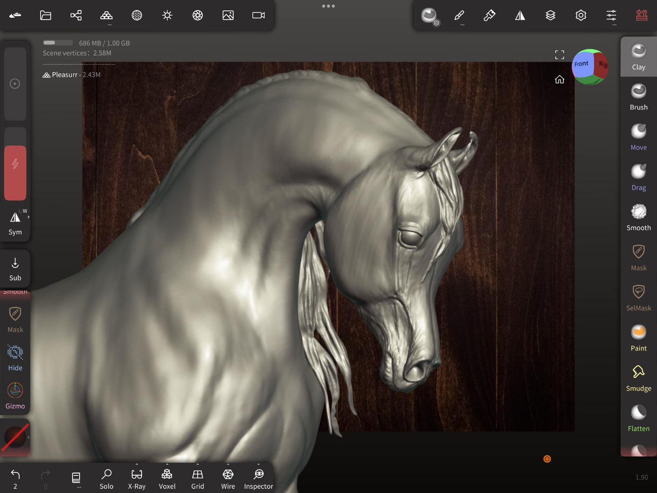Toggle Voxel remesh button
The height and width of the screenshot is (493, 657).
[x=167, y=479]
